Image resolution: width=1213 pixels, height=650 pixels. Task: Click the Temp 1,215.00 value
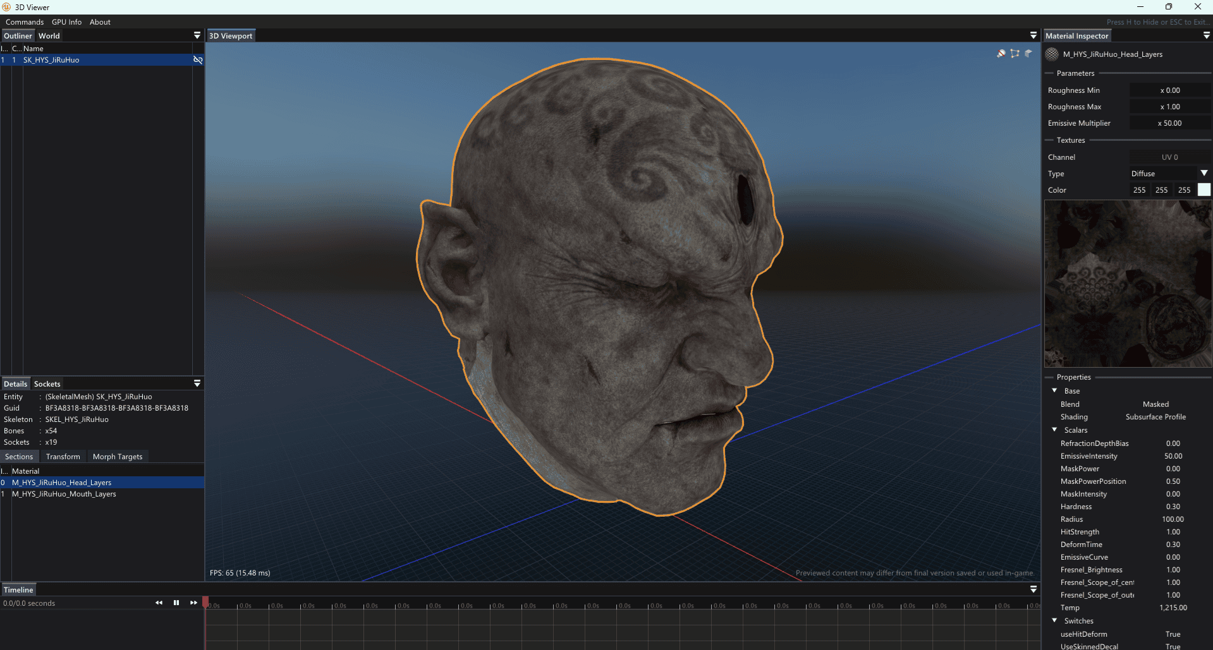pyautogui.click(x=1173, y=608)
